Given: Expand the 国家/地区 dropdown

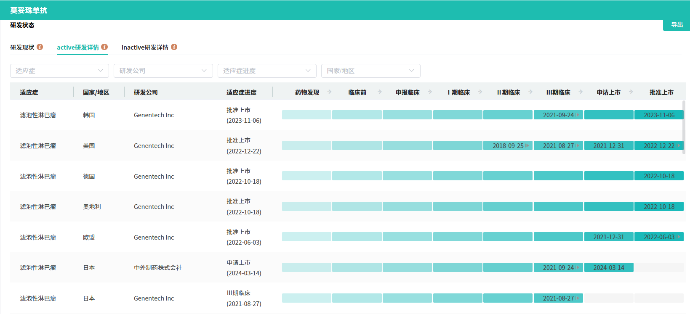Looking at the screenshot, I should 370,71.
